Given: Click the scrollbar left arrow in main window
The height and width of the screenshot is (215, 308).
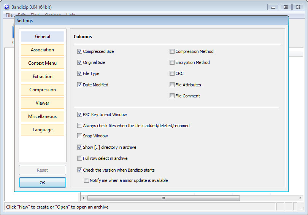Looking at the screenshot, I should pyautogui.click(x=84, y=198).
